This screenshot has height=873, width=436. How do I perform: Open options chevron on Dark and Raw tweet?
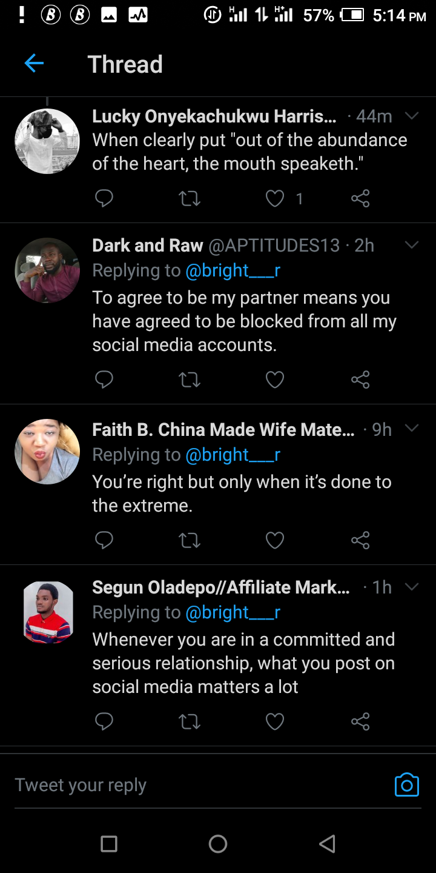(x=412, y=245)
